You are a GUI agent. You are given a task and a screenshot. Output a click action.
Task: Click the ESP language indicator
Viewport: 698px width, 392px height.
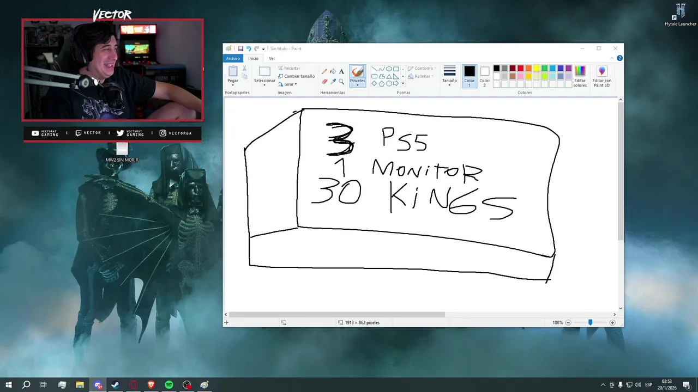coord(649,385)
